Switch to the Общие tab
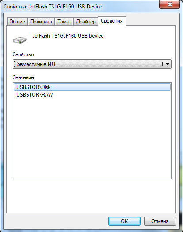Screen dimensions: 183x232 [x=17, y=22]
